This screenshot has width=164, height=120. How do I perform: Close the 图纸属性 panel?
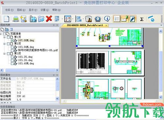[x=57, y=75]
